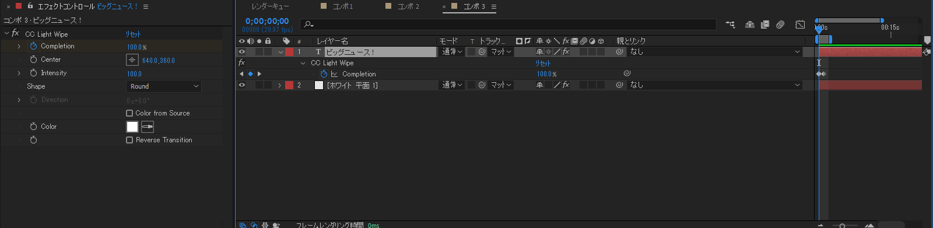
Task: Enable the frame blending button
Action: coord(765,24)
